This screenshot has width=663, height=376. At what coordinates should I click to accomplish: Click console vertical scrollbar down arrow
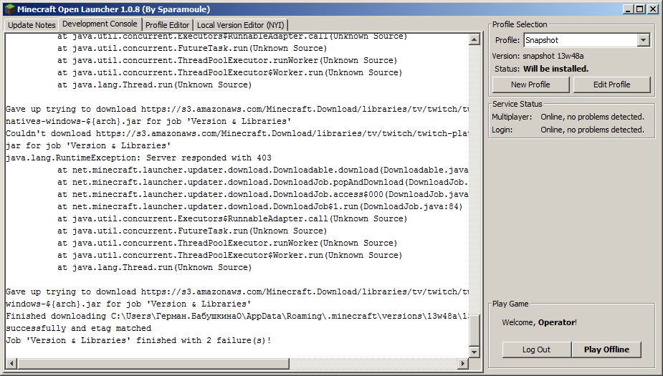[474, 352]
